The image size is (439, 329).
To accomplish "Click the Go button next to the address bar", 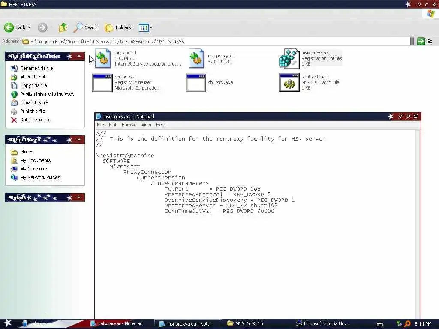I will 425,41.
